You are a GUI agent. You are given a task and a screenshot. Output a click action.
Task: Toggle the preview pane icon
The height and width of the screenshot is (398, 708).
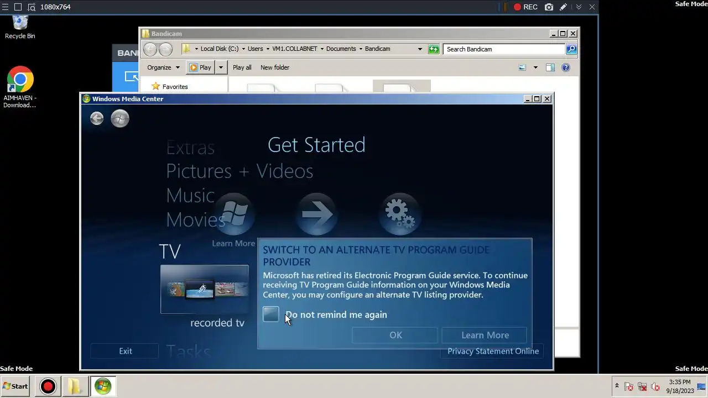550,67
